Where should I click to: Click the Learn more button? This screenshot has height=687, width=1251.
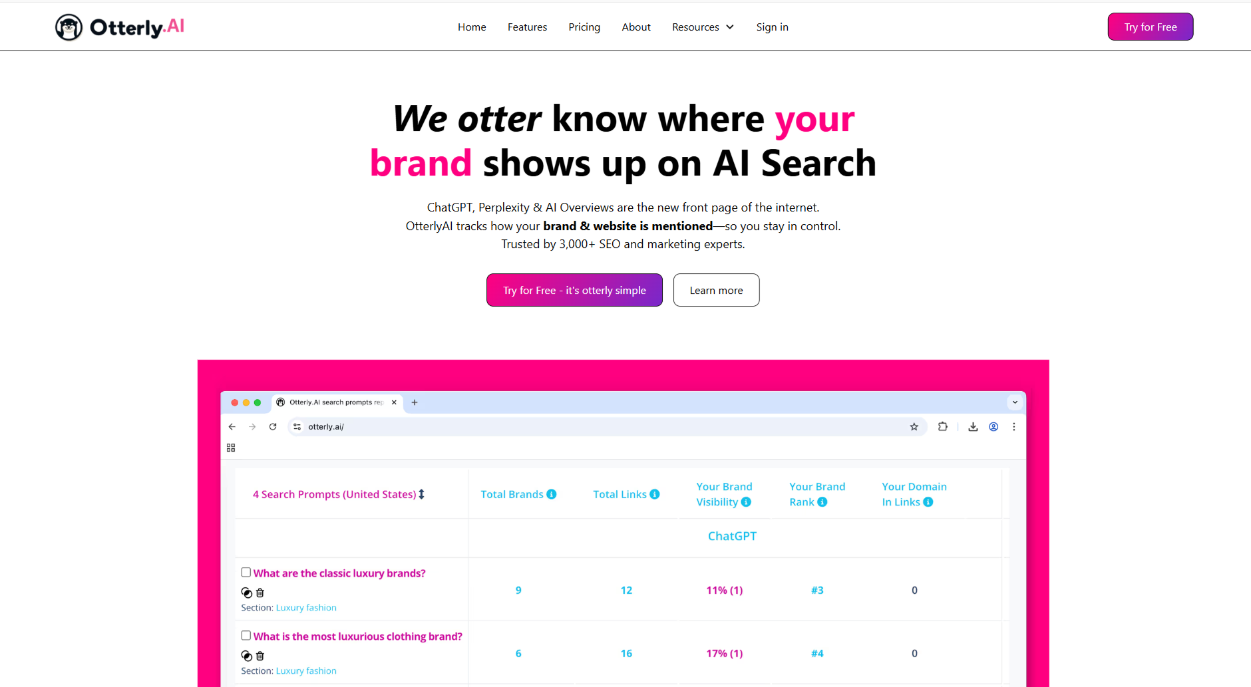pyautogui.click(x=716, y=290)
